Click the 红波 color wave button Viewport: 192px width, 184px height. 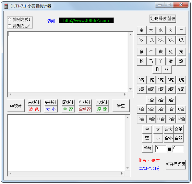pyautogui.click(x=154, y=18)
